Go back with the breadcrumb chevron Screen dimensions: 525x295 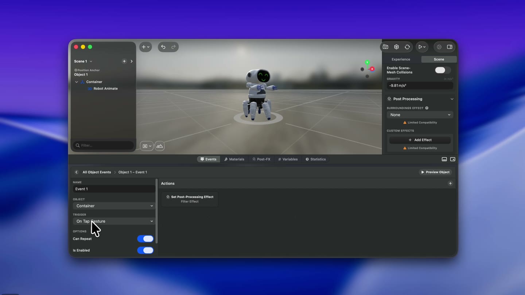point(76,172)
